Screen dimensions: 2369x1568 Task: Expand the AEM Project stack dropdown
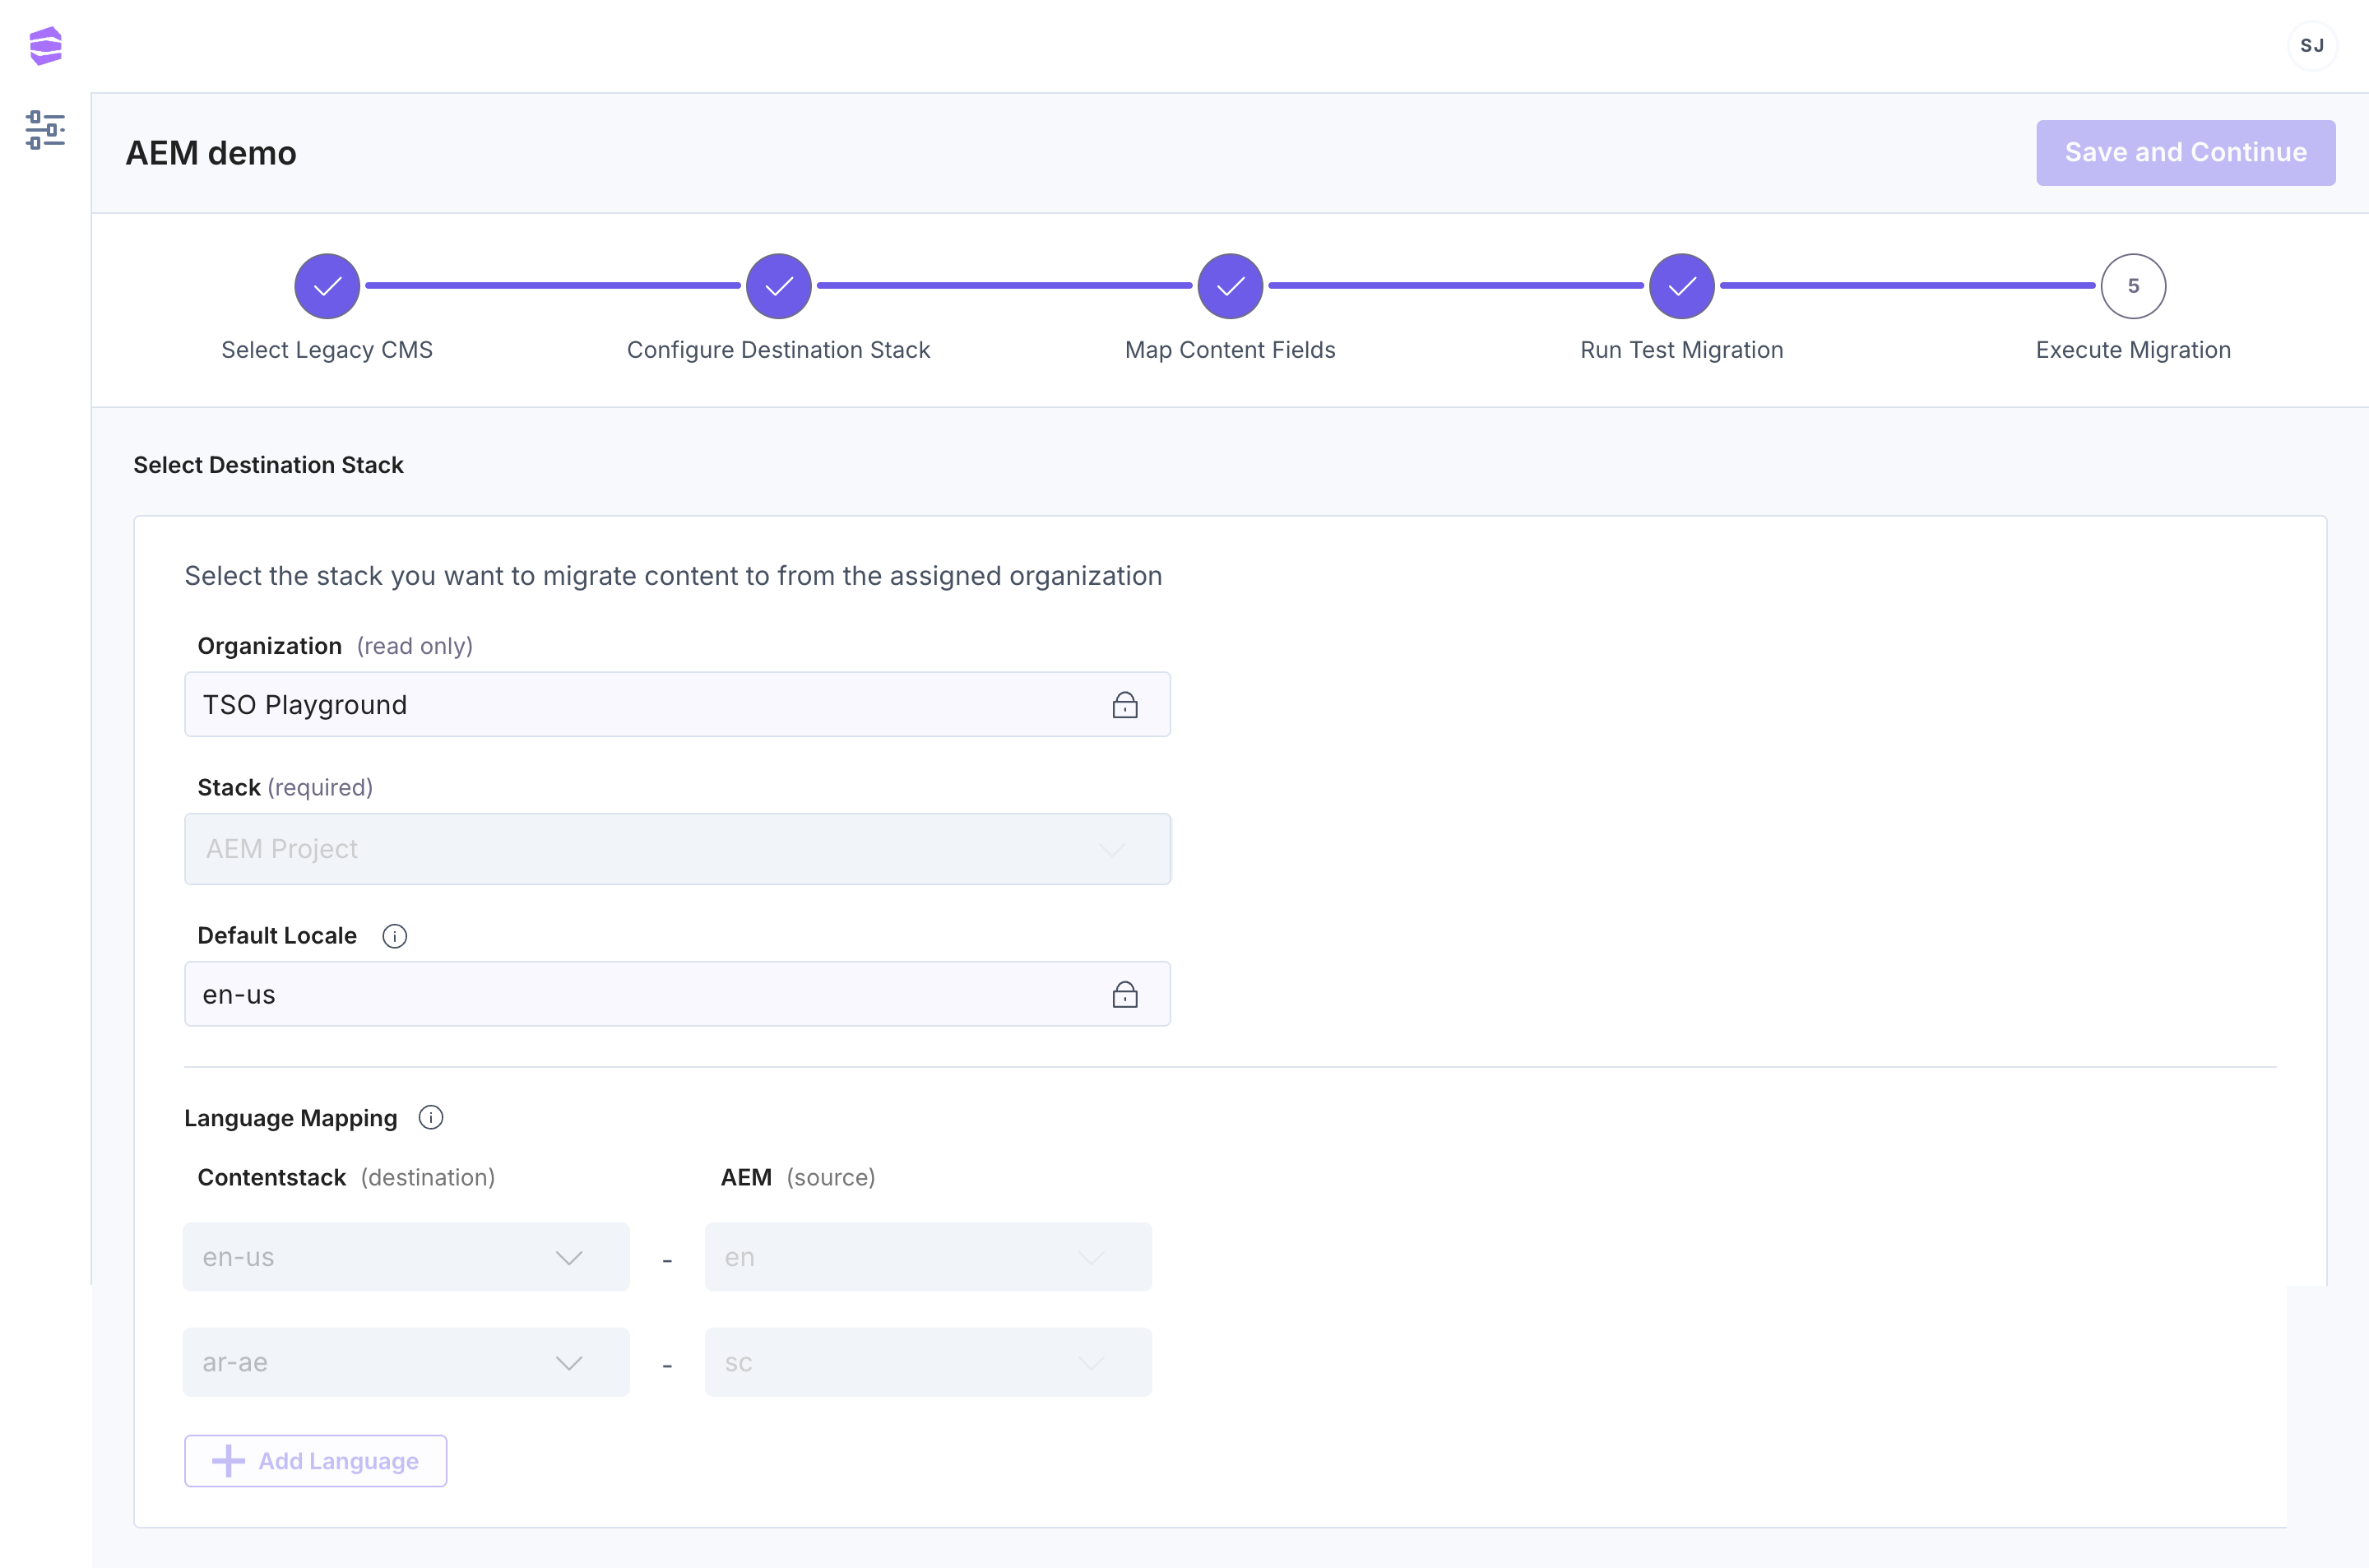(677, 849)
